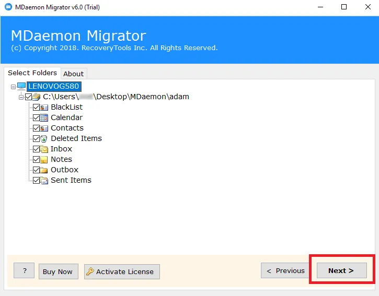379x296 pixels.
Task: Toggle the Sent Items checkbox
Action: pyautogui.click(x=36, y=181)
